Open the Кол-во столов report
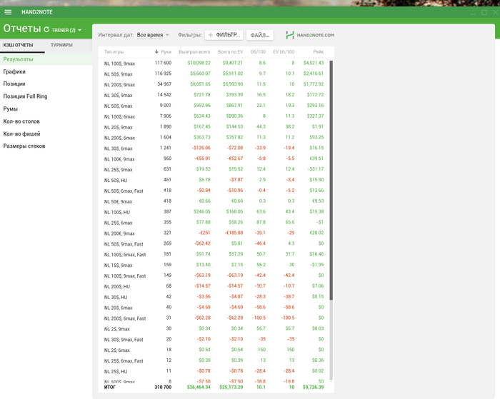The image size is (500, 399). click(x=46, y=121)
